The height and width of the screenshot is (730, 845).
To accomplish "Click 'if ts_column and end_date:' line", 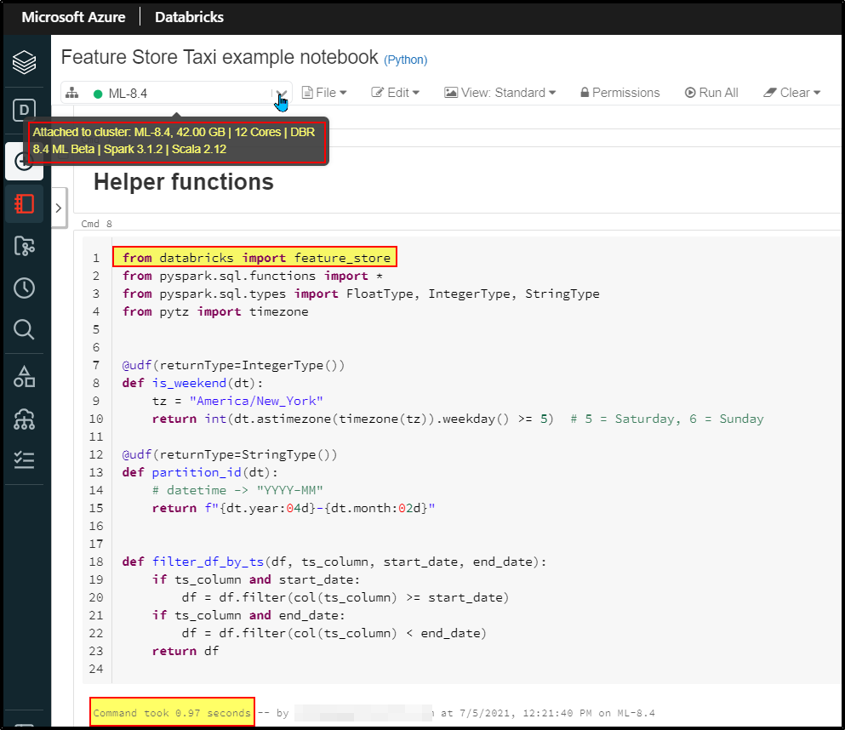I will click(x=248, y=615).
